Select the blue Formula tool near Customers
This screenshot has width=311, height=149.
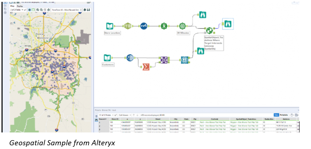(130, 58)
